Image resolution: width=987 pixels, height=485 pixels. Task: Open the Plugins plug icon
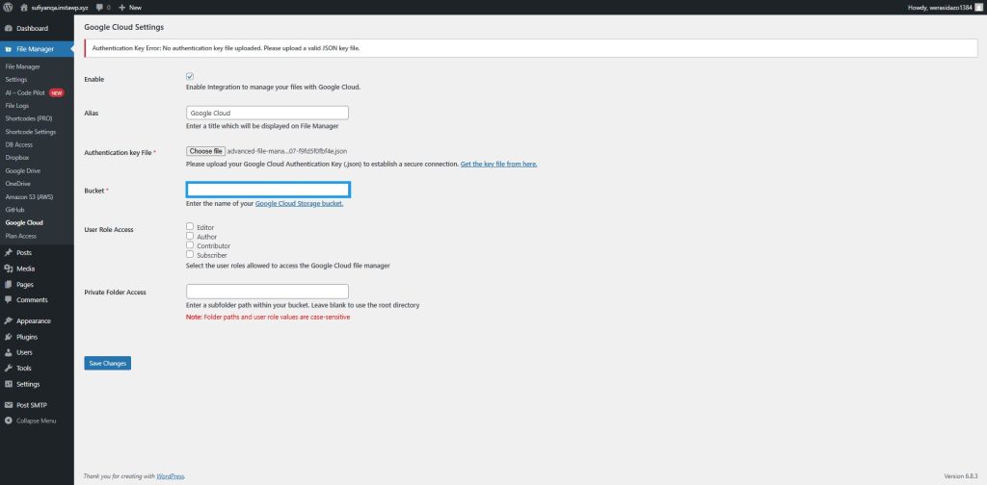point(9,337)
